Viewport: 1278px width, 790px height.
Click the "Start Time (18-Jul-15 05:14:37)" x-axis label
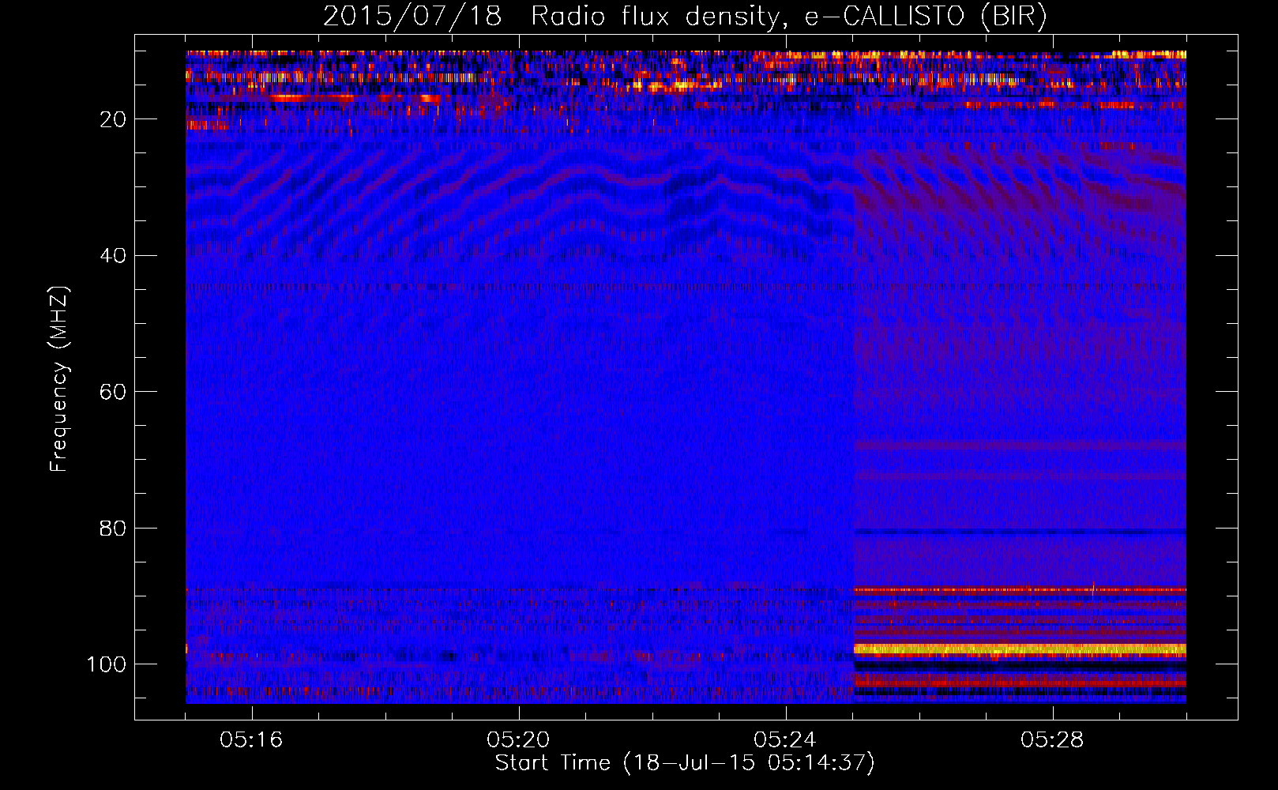coord(685,763)
